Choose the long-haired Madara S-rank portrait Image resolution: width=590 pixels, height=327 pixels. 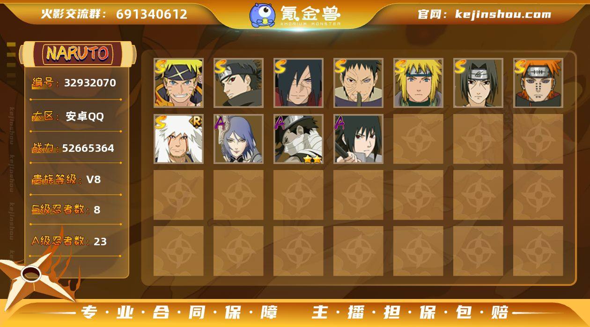[298, 83]
